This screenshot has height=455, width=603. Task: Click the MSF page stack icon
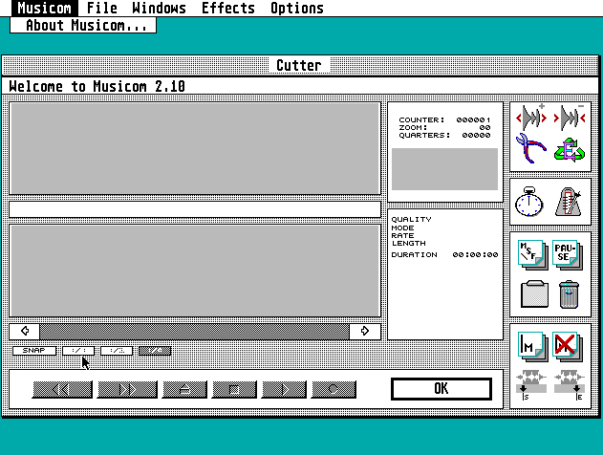[532, 254]
